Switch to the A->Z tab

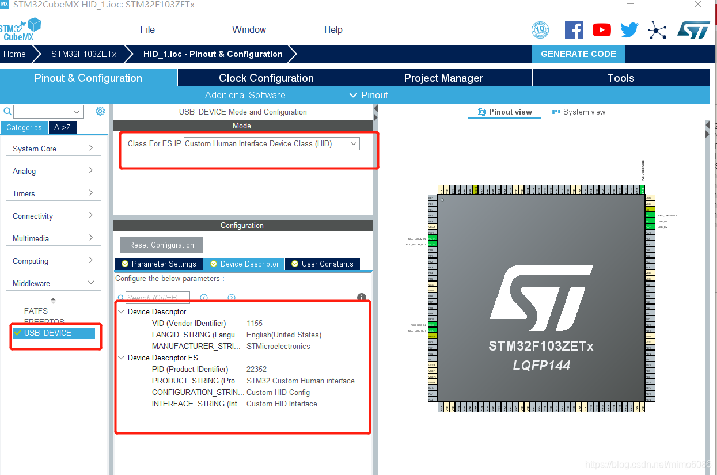[62, 128]
